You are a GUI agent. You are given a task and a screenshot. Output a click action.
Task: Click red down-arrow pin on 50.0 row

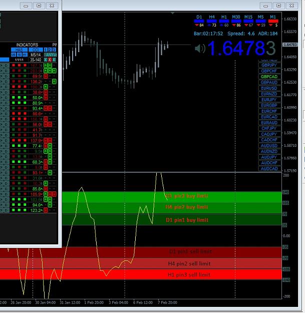tap(46, 98)
